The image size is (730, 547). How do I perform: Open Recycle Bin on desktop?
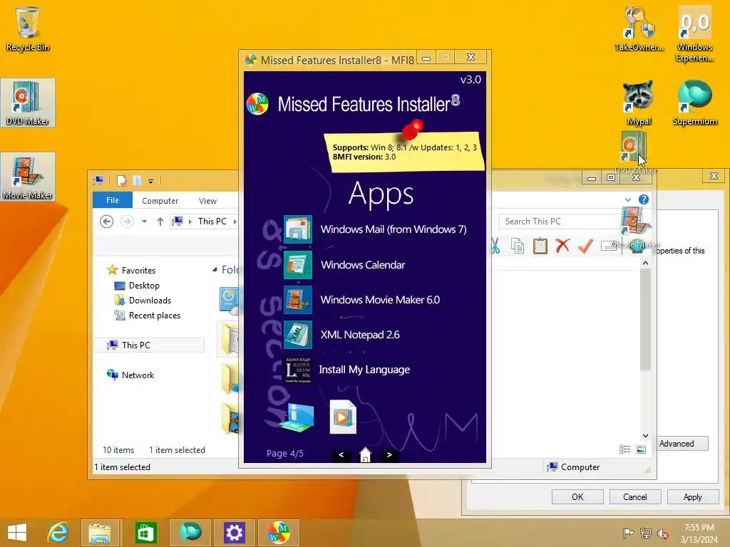[x=28, y=29]
